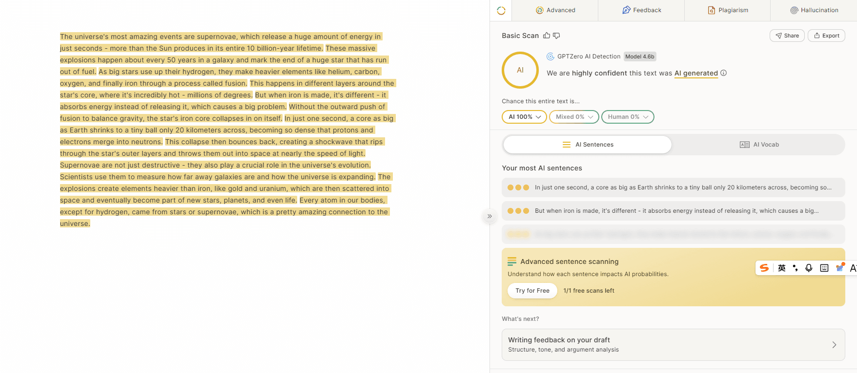Open the Hallucination tab

click(x=814, y=10)
